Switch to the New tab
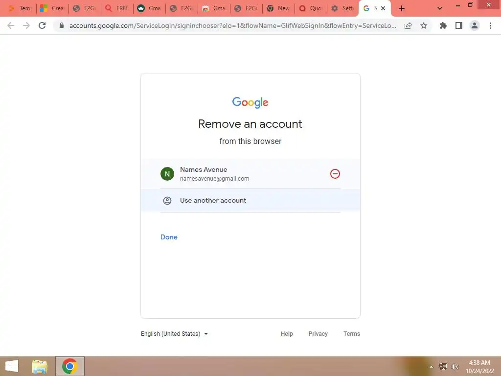 tap(278, 8)
